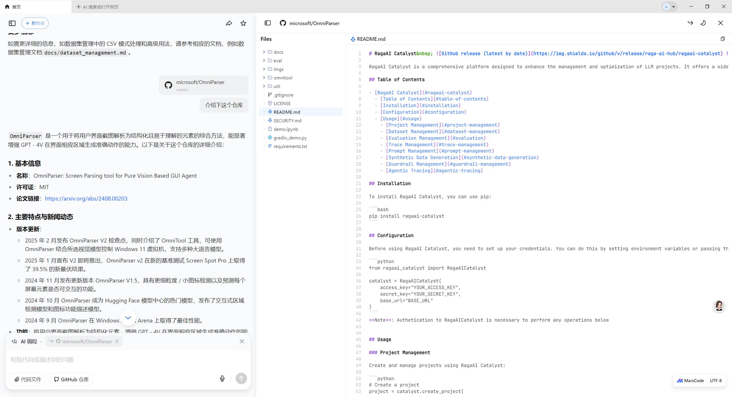Open the floating assistant avatar

(x=719, y=306)
